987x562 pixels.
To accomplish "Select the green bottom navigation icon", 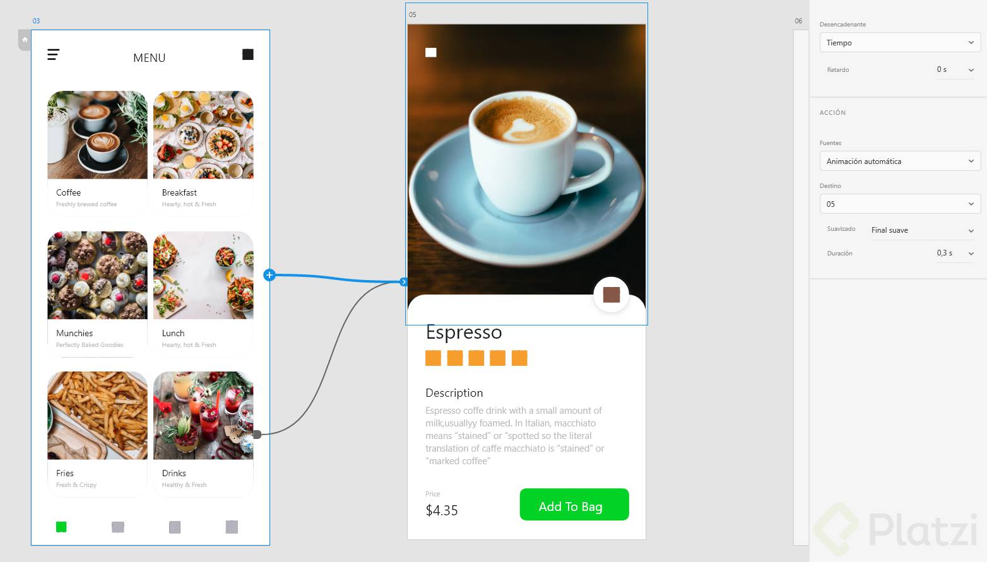I will 61,527.
